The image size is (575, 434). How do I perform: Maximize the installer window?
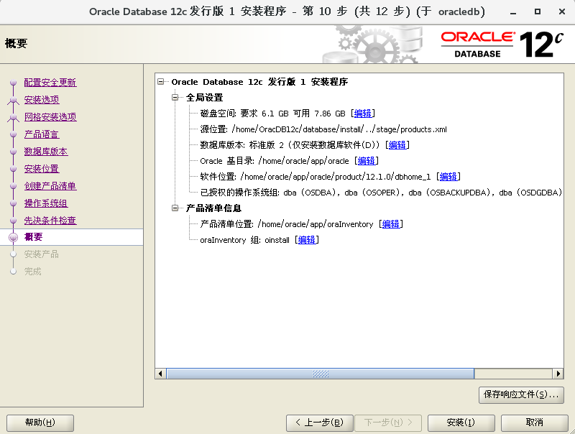click(537, 11)
